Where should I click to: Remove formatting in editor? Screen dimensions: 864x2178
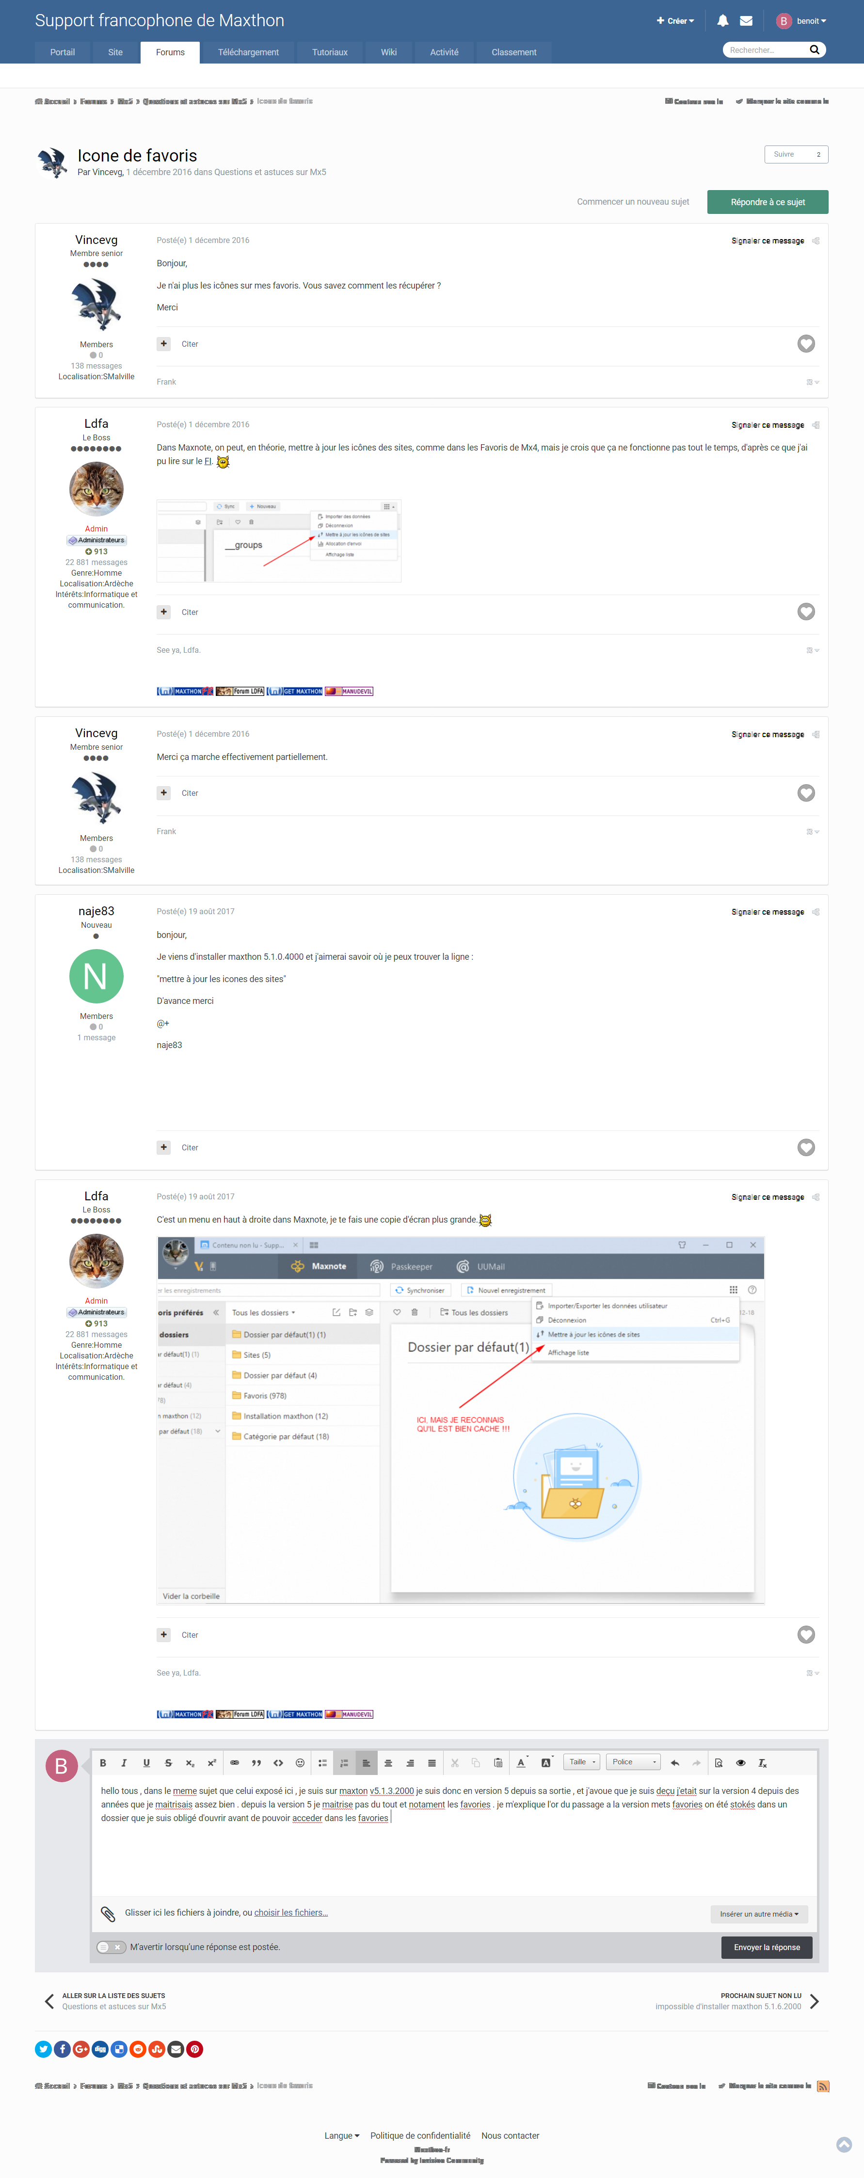click(763, 1763)
